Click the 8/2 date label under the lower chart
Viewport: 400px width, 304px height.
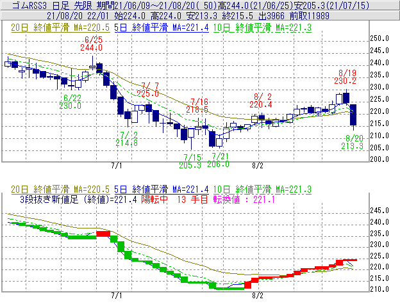(x=258, y=296)
